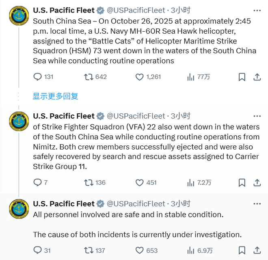Repost the tweet with 136 reposts

tap(88, 182)
